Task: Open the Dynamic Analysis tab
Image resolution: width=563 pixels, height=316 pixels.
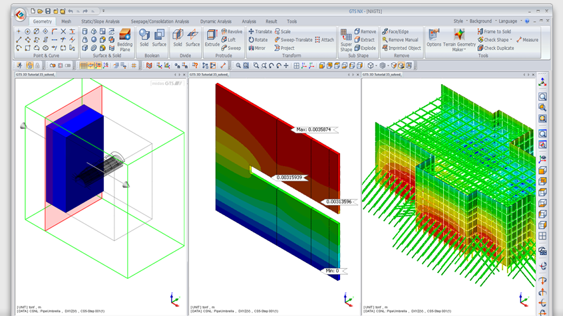Action: [x=216, y=21]
